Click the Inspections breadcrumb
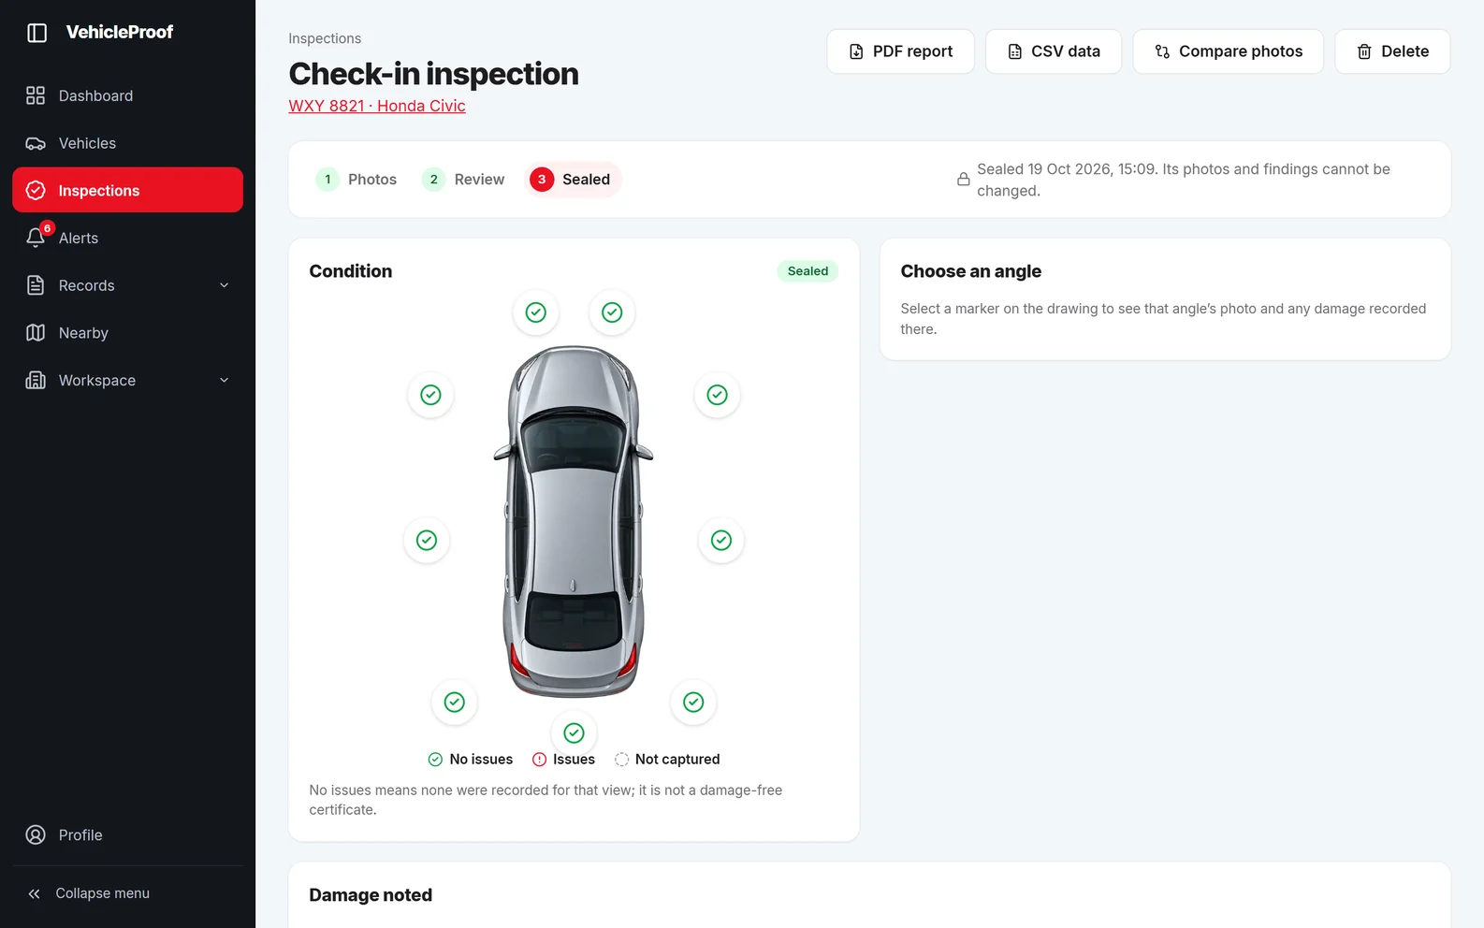 tap(325, 38)
